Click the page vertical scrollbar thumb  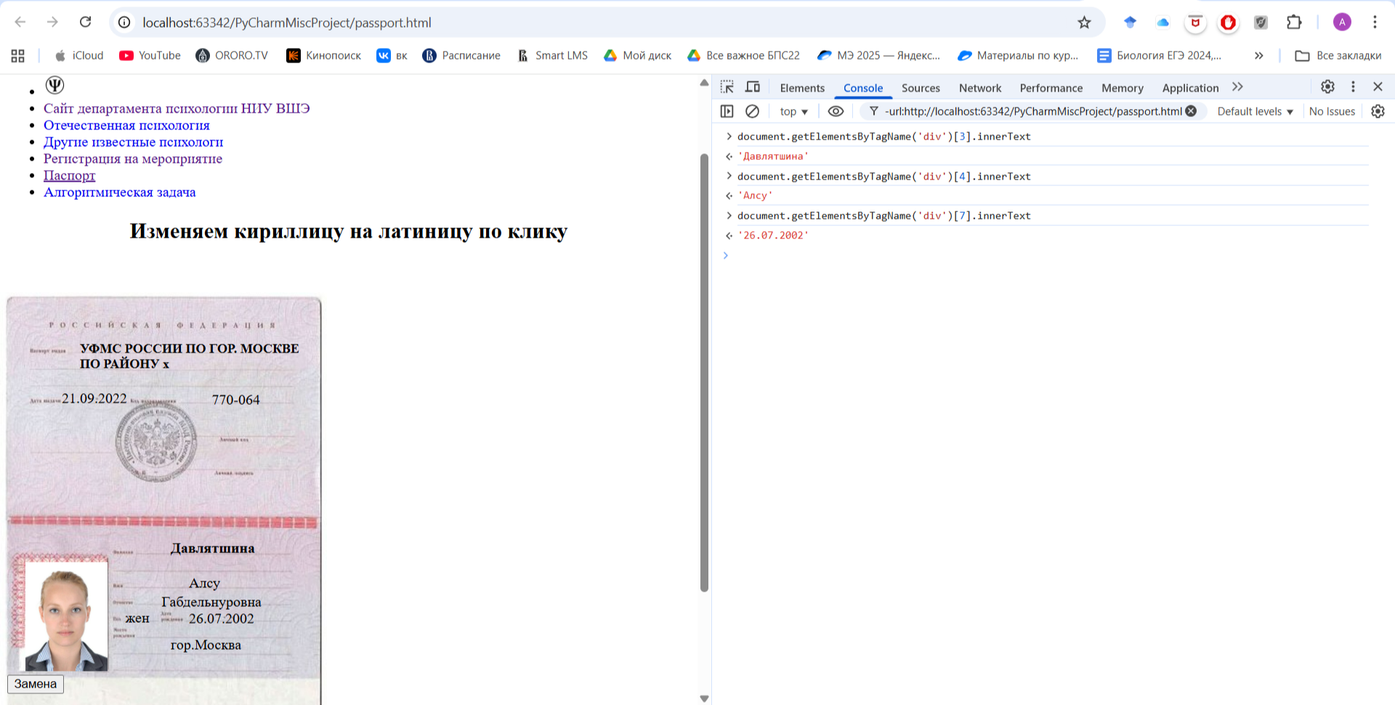[x=703, y=371]
